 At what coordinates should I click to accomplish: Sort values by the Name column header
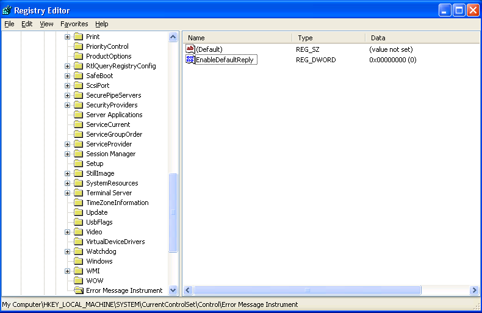(x=237, y=38)
